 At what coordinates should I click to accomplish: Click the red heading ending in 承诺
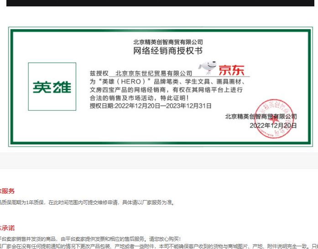[7, 228]
